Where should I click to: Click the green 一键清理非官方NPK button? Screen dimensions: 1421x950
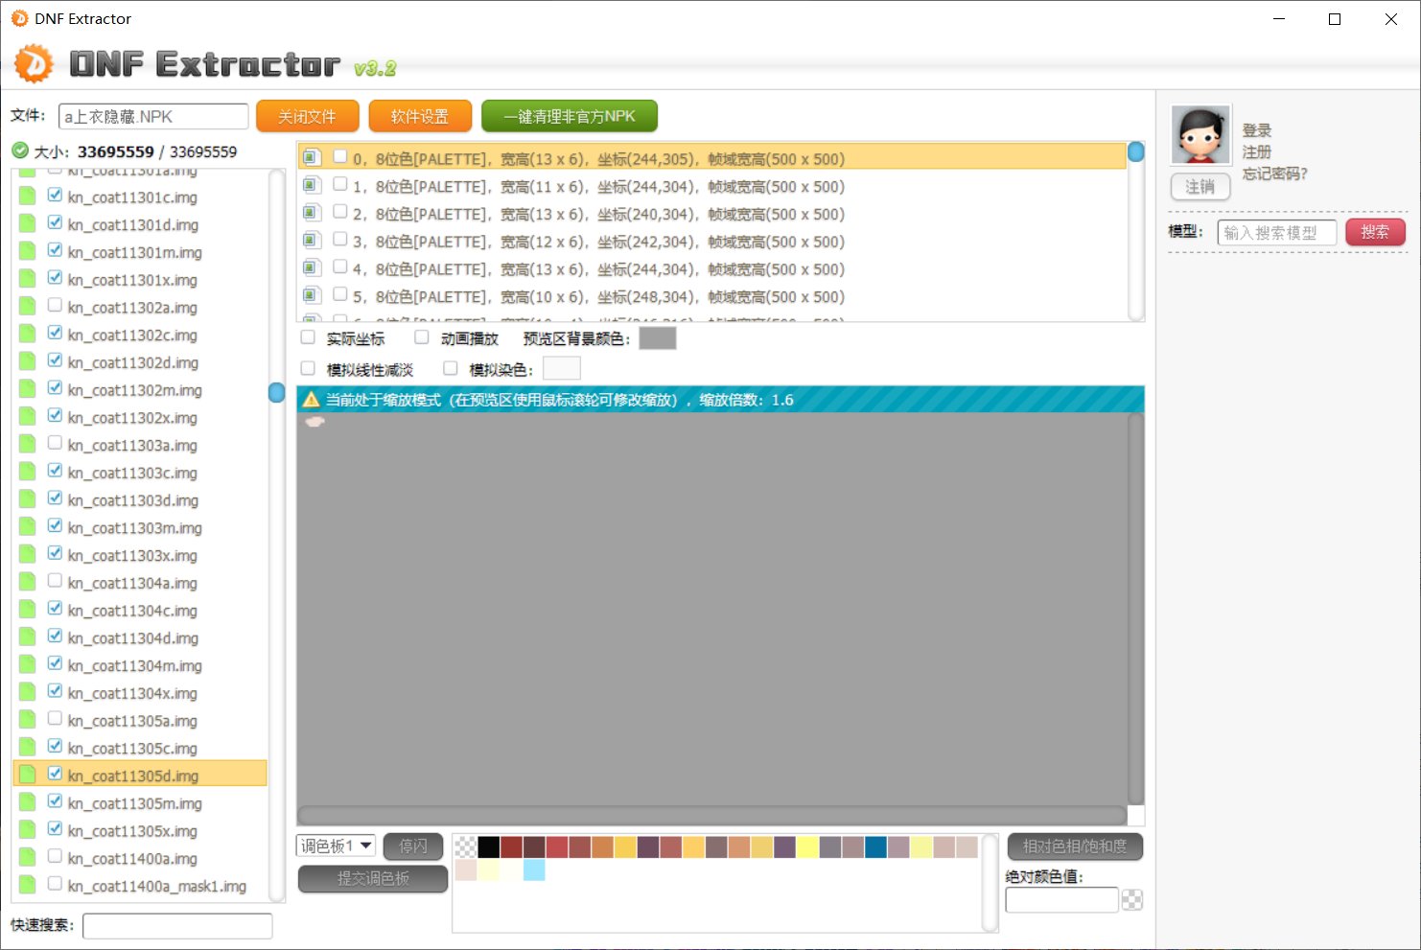point(570,116)
